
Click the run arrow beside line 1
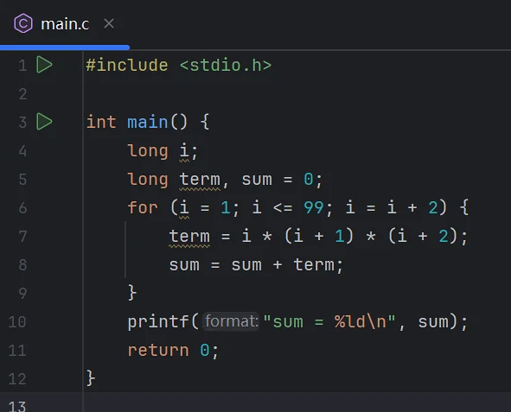pyautogui.click(x=44, y=65)
